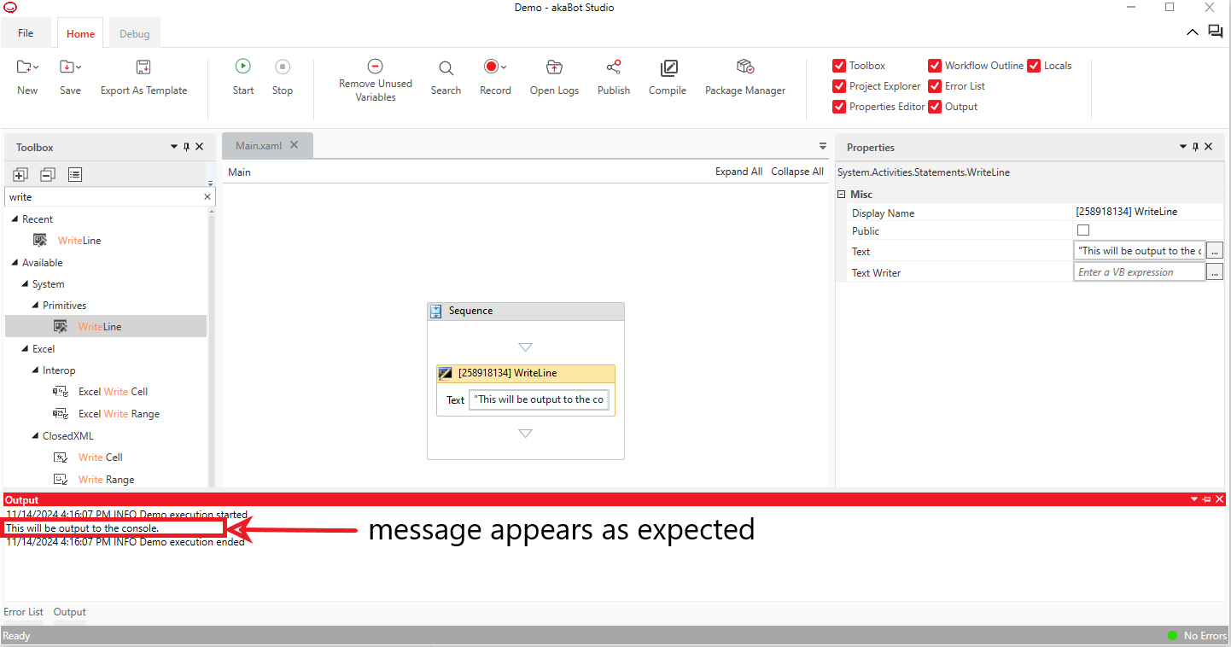Image resolution: width=1231 pixels, height=647 pixels.
Task: Select Excel Write Range activity
Action: pyautogui.click(x=119, y=414)
